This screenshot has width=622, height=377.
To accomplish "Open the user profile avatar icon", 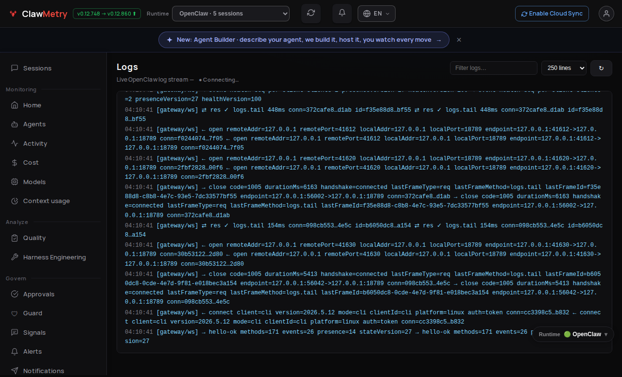I will pyautogui.click(x=606, y=14).
